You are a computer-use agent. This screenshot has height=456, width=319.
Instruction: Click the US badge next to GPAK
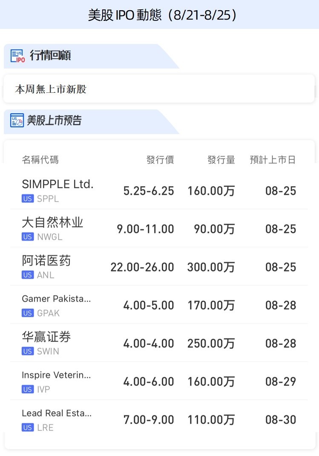click(x=28, y=313)
